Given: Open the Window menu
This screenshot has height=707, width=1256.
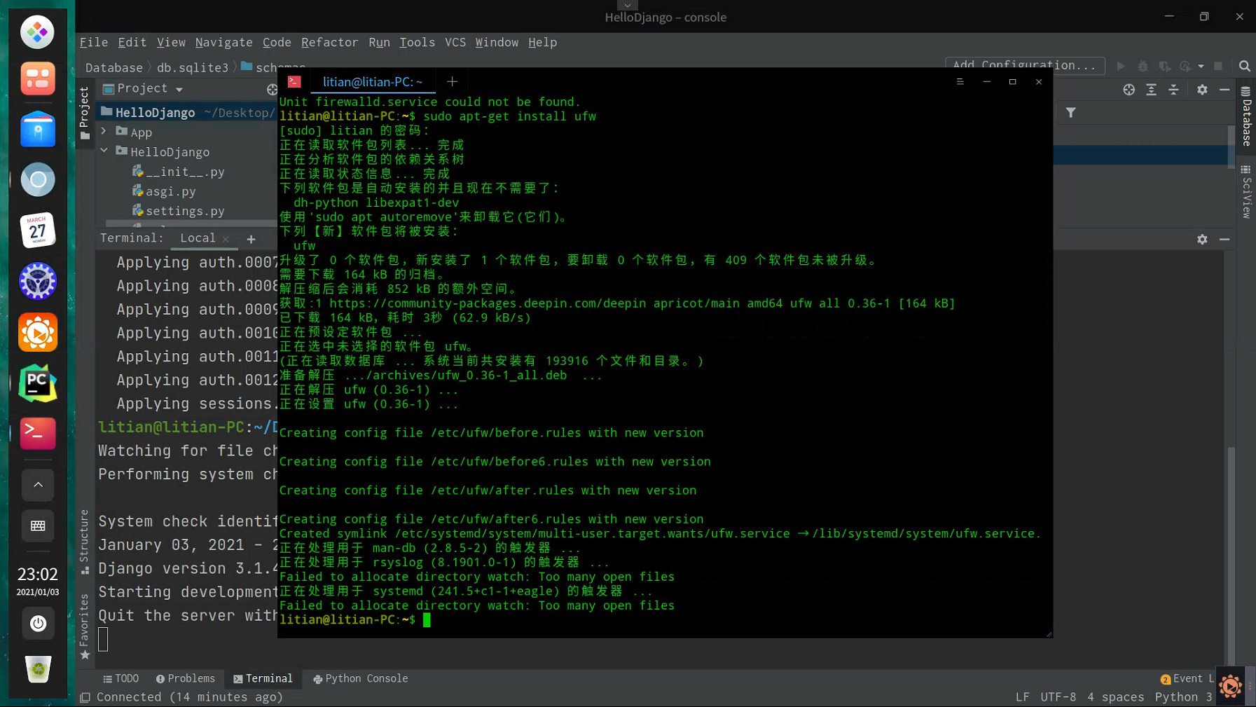Looking at the screenshot, I should (497, 43).
